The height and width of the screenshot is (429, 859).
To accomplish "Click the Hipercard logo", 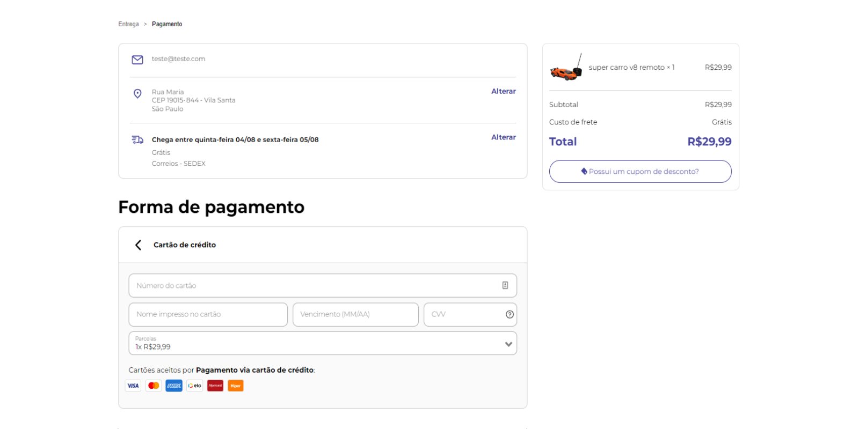I will pyautogui.click(x=215, y=386).
